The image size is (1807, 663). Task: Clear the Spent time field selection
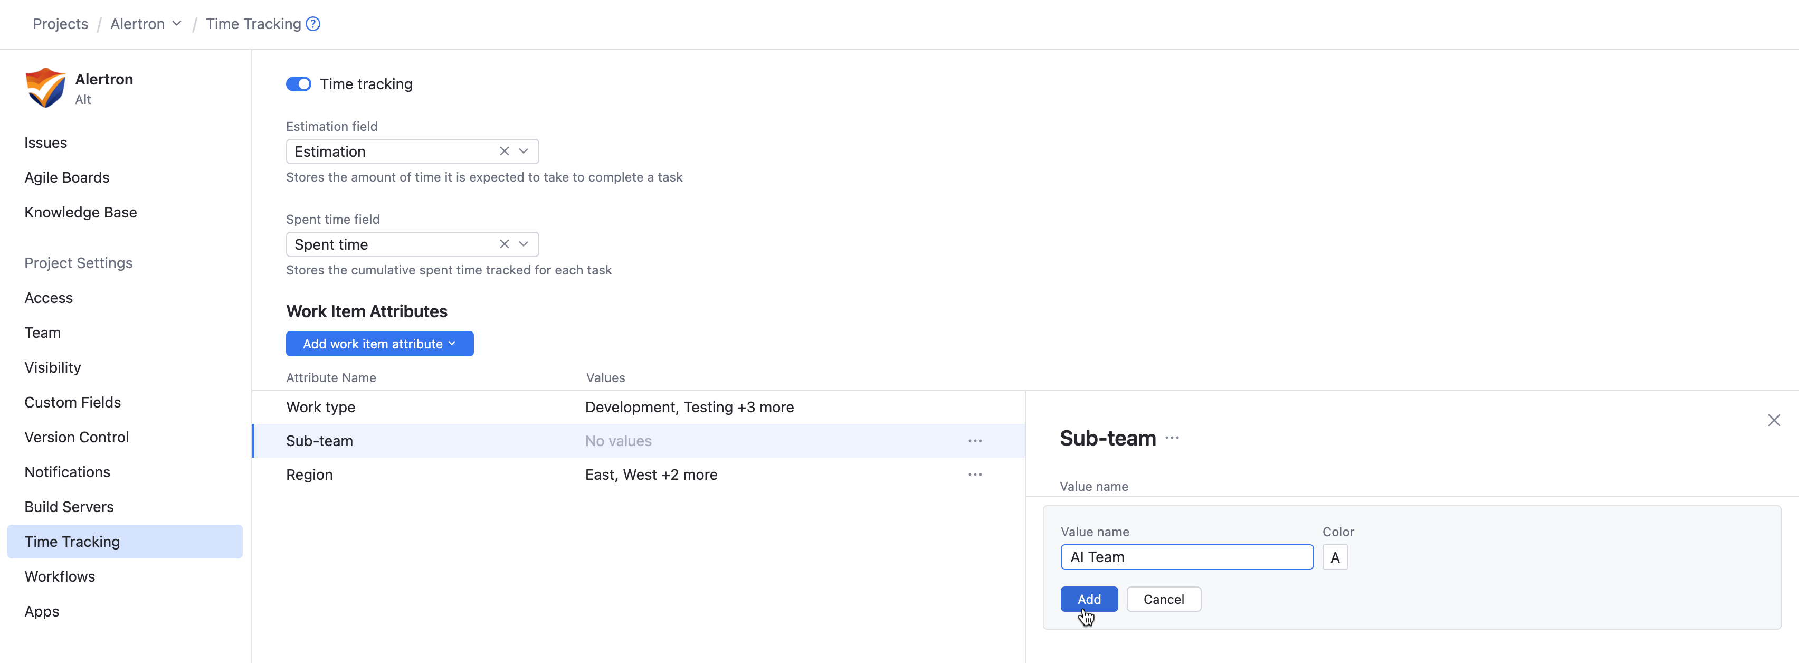[x=503, y=244]
